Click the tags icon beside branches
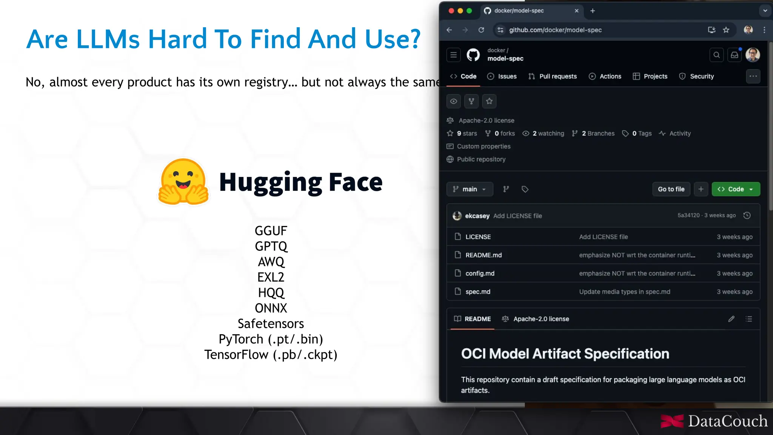Viewport: 773px width, 435px height. click(525, 189)
